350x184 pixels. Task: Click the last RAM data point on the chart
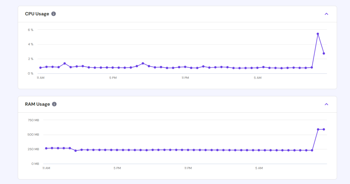[x=324, y=129]
